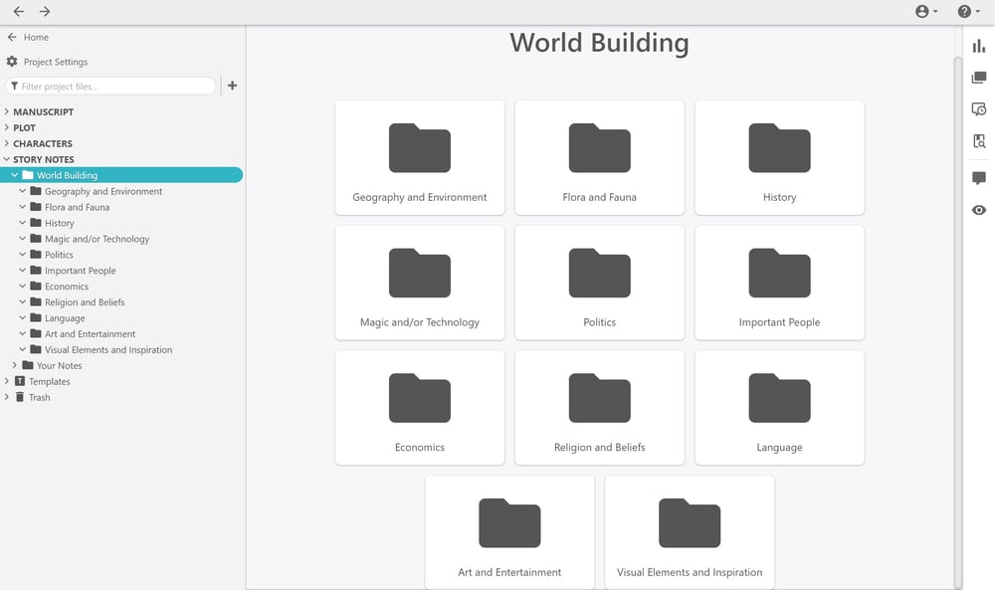Open the Art and Entertainment folder card
Screen dimensions: 995x590
(509, 532)
